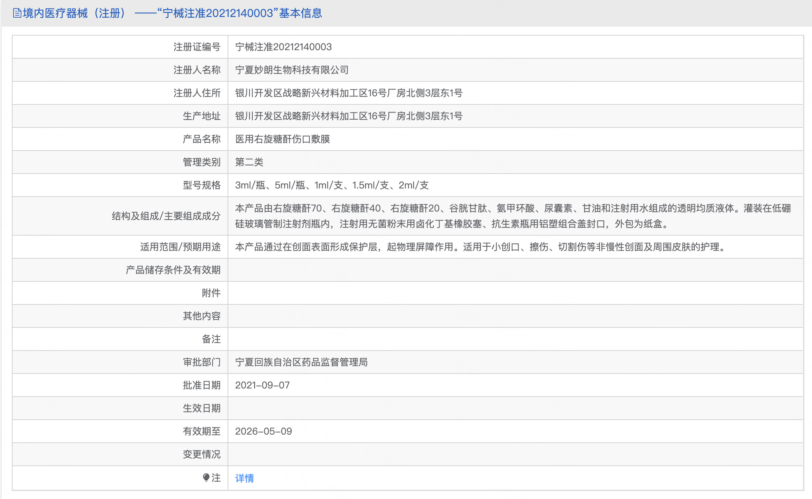The width and height of the screenshot is (812, 499).
Task: Click the 产品储存条件及有效期 label
Action: tap(173, 270)
